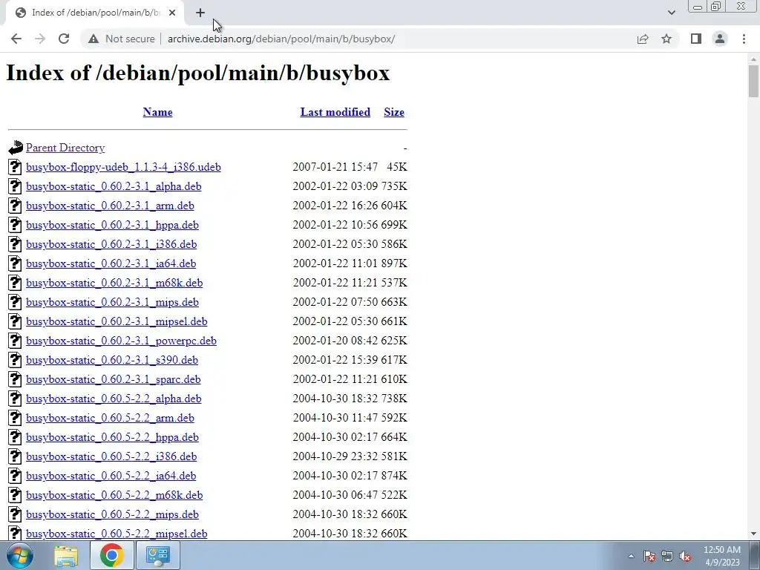
Task: Click the Not secure warning icon
Action: pos(94,39)
